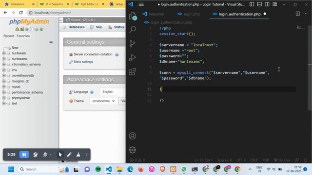Click the phpMyAdmin home icon
The image size is (312, 175).
(x=18, y=29)
